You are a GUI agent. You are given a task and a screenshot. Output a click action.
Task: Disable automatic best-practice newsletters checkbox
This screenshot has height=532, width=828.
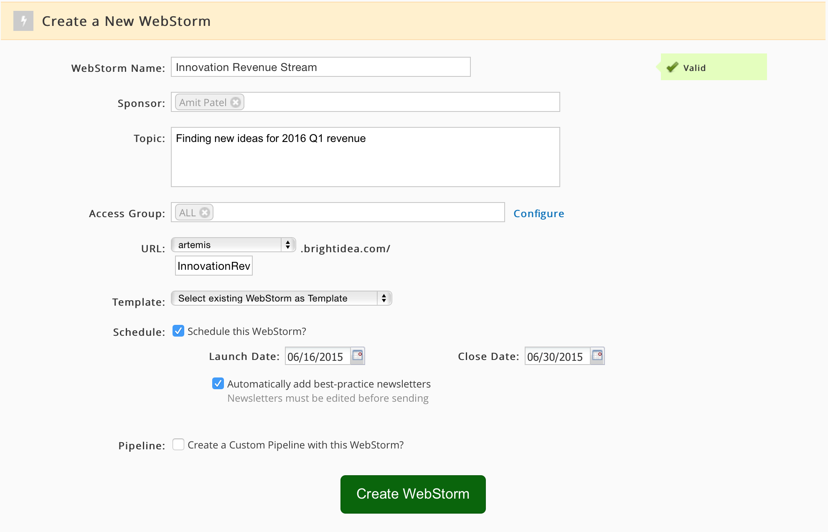218,383
